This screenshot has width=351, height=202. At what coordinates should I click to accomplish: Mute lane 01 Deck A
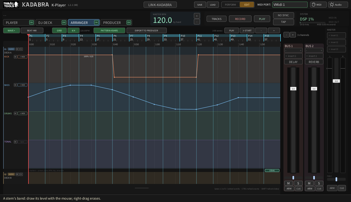[x=17, y=49]
